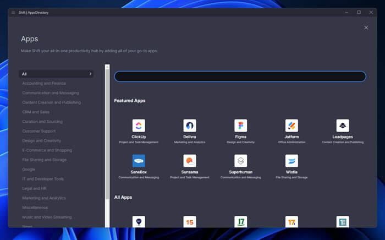The width and height of the screenshot is (385, 240).
Task: Click the orange 17 app icon under All Apps
Action: pyautogui.click(x=291, y=222)
